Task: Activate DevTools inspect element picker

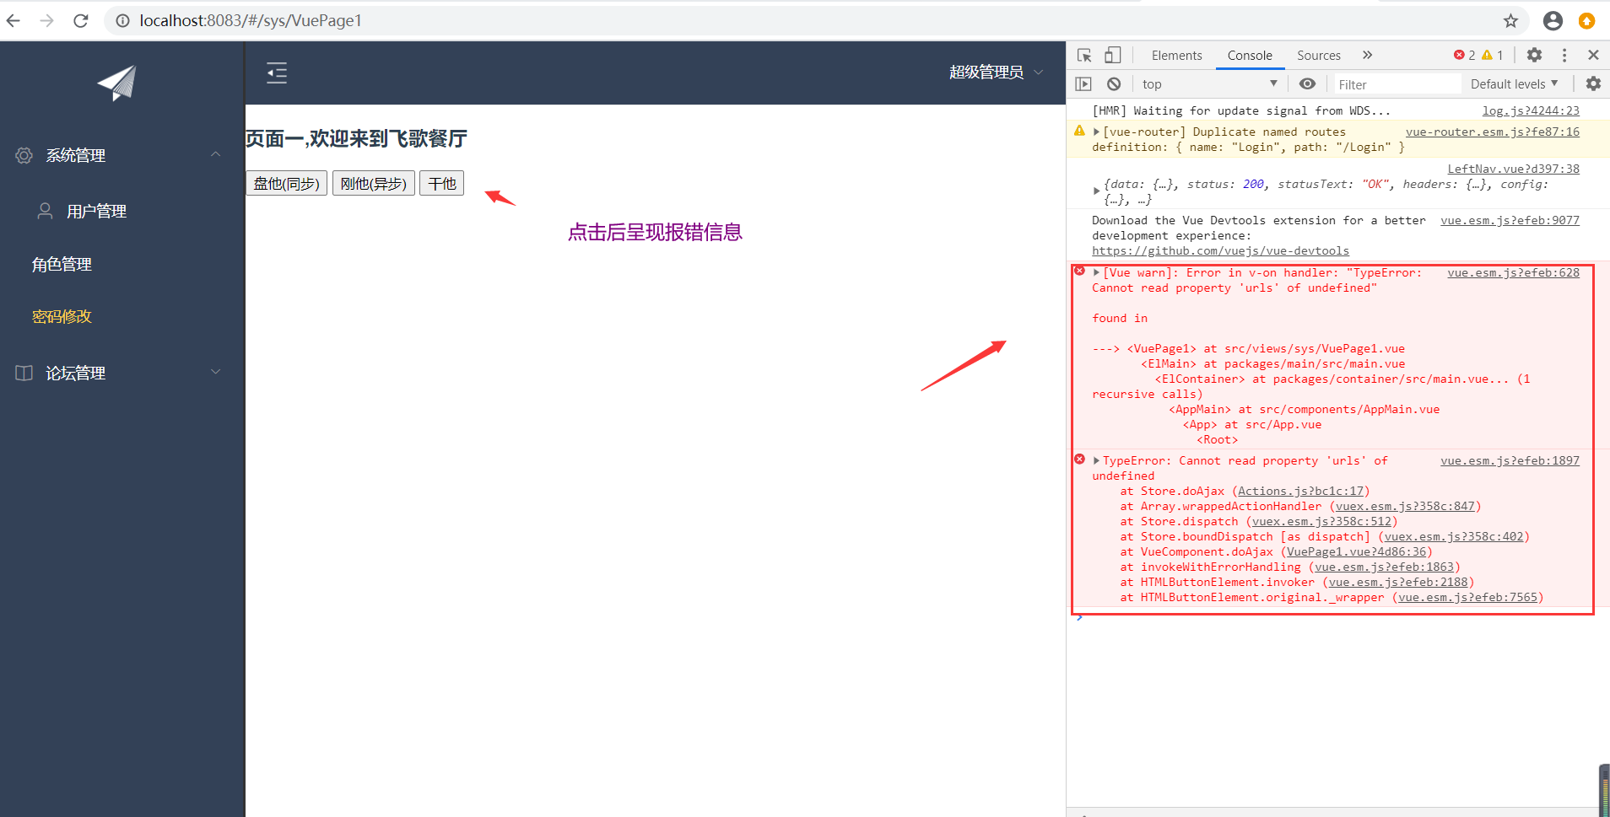Action: point(1085,55)
